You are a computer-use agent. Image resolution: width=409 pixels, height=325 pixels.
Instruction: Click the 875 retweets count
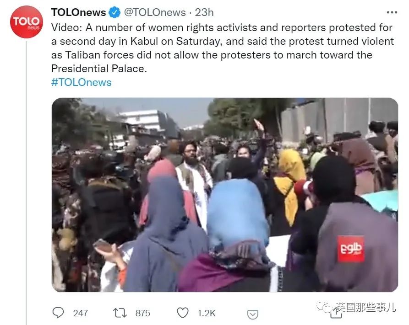click(x=143, y=313)
